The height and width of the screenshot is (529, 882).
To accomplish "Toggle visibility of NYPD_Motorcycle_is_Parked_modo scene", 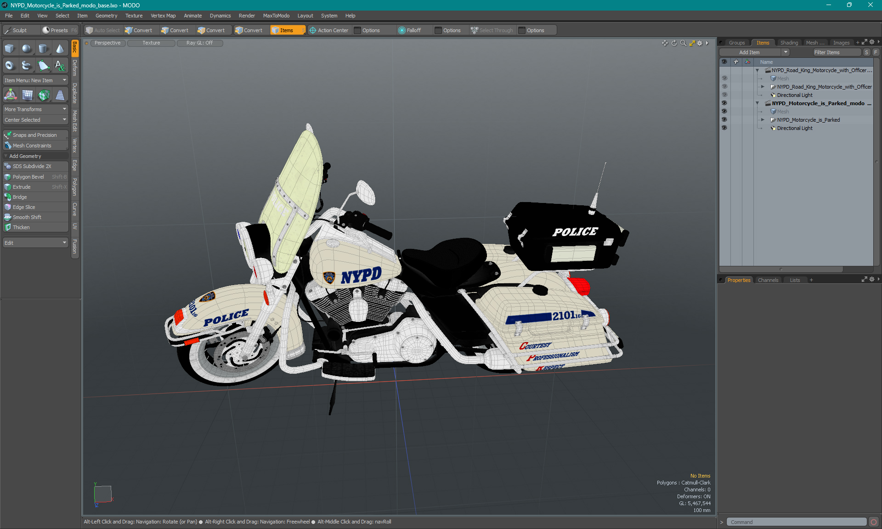I will point(724,103).
